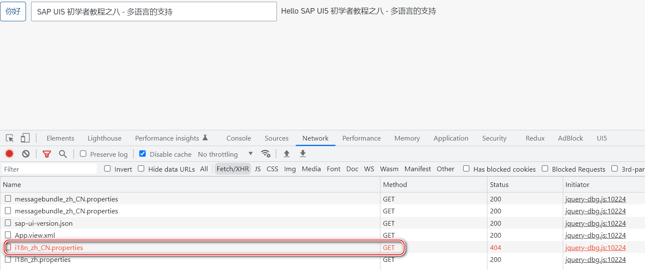Select the i18n_zh.properties request
This screenshot has width=645, height=270.
[x=43, y=259]
